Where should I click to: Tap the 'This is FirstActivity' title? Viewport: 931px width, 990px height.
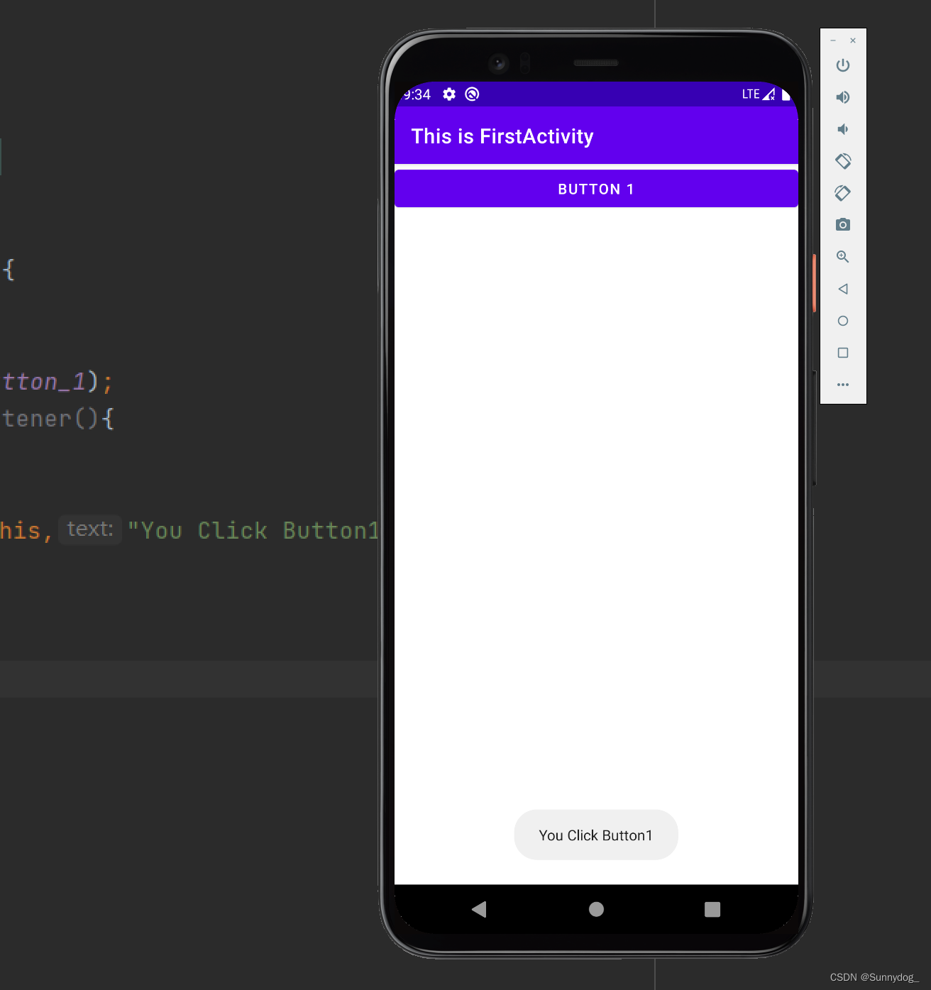tap(502, 136)
